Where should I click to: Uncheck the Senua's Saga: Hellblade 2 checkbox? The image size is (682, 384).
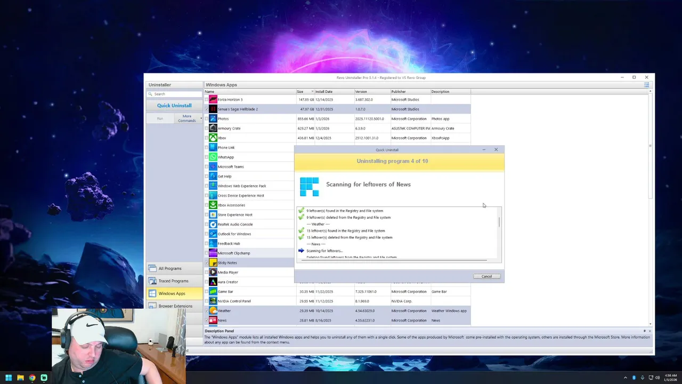pos(207,109)
